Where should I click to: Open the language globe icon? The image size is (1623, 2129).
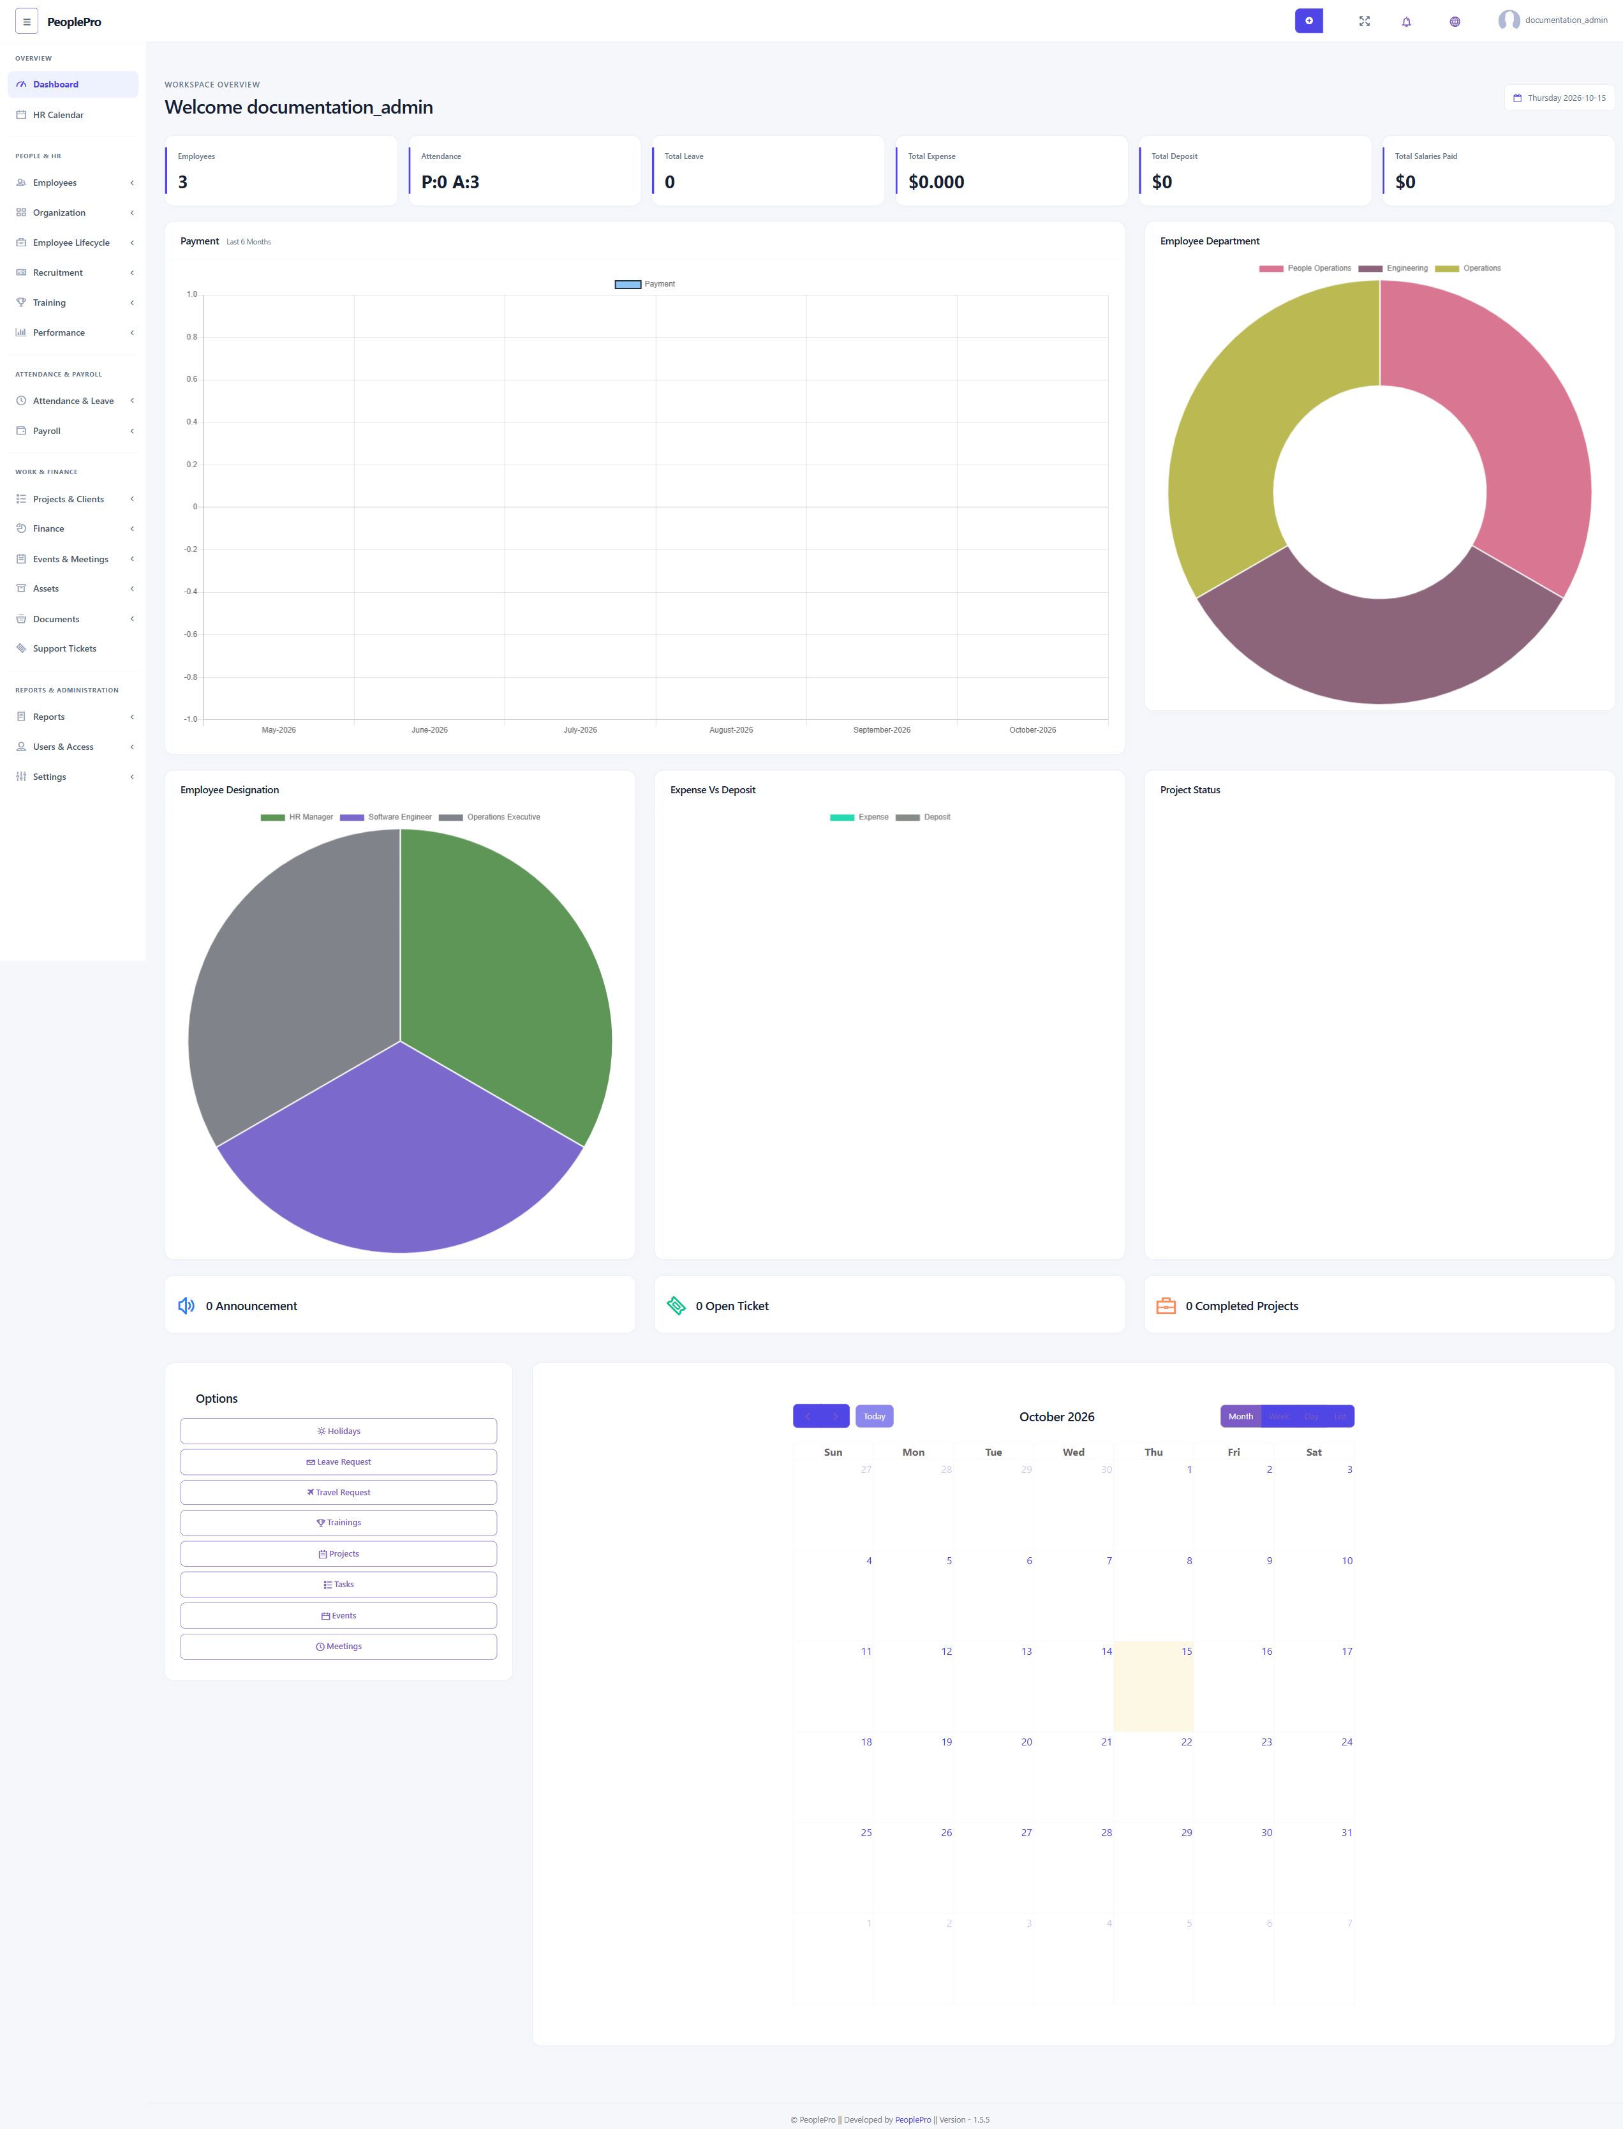1454,21
